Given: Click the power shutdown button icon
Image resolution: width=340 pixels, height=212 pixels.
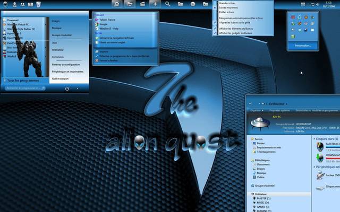Looking at the screenshot, I should click(x=67, y=89).
